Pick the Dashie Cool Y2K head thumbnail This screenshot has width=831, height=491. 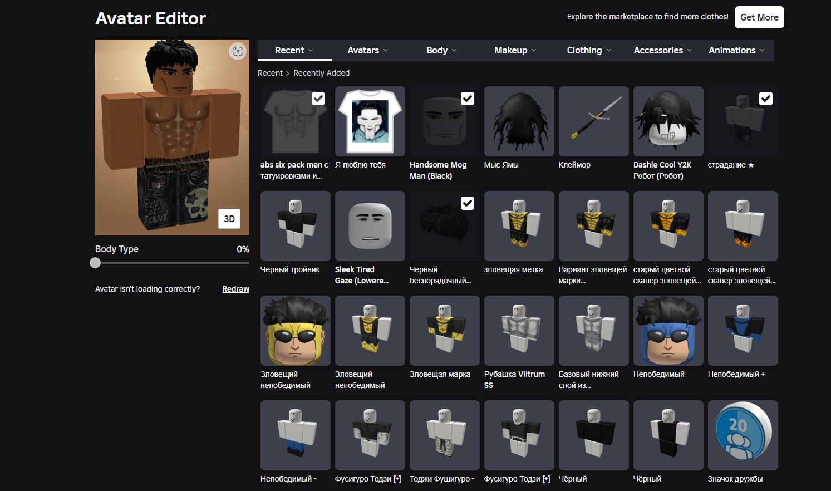[668, 121]
